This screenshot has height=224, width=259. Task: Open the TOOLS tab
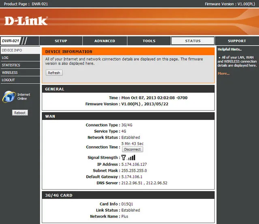[x=149, y=41]
